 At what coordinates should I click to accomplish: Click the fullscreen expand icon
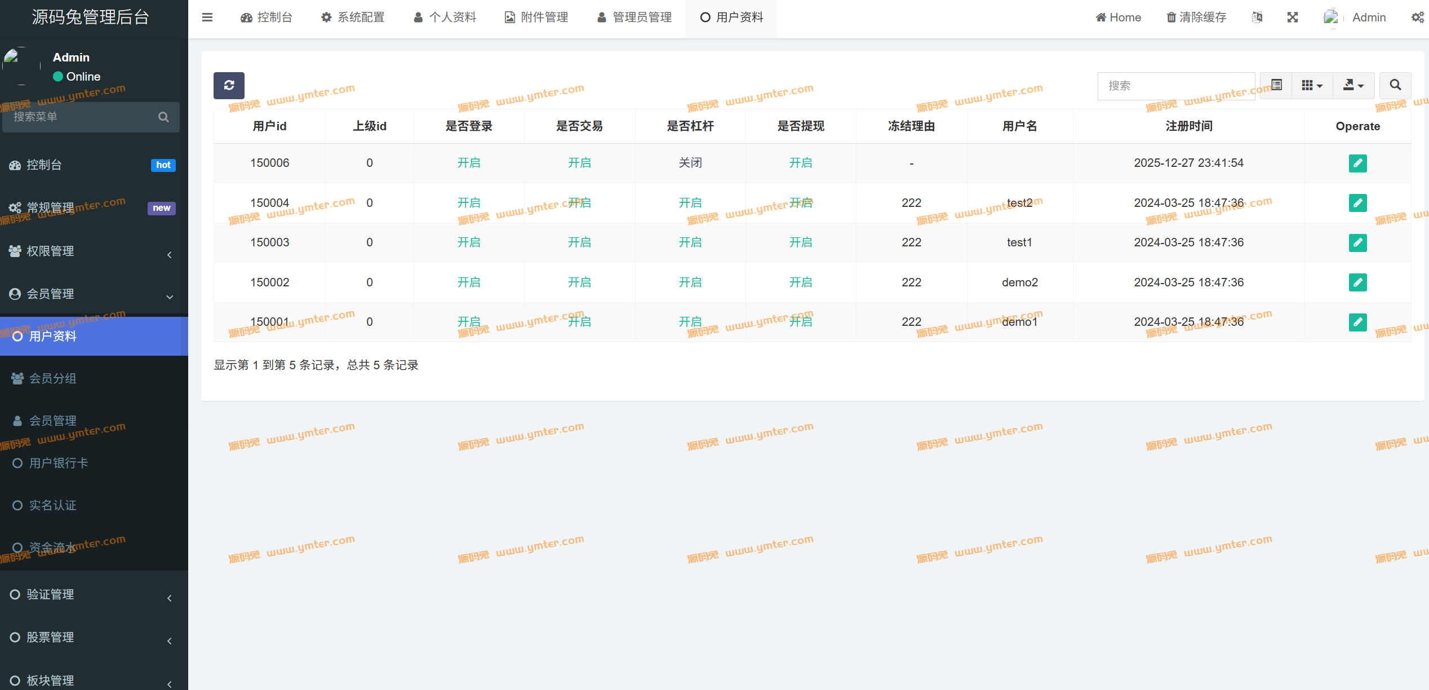click(x=1293, y=17)
